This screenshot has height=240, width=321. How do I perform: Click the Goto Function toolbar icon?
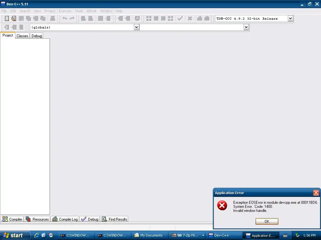pos(101,18)
